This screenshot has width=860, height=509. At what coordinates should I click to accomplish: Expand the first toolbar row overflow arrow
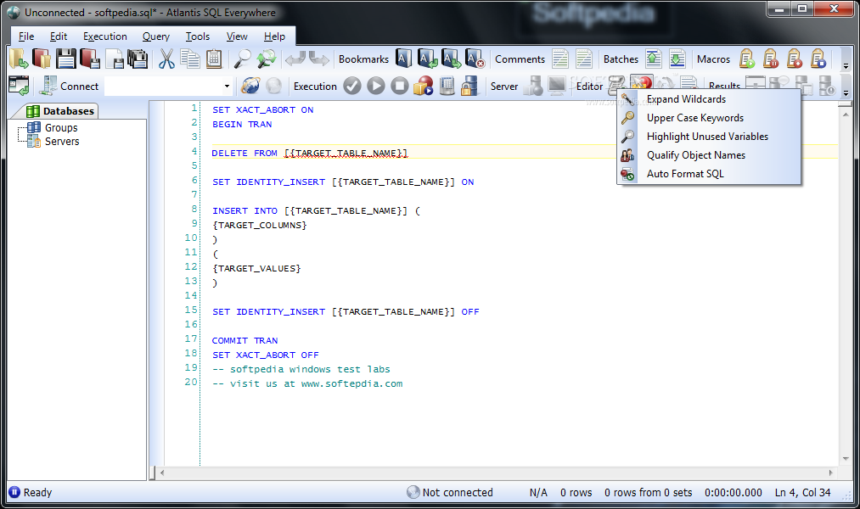(846, 66)
